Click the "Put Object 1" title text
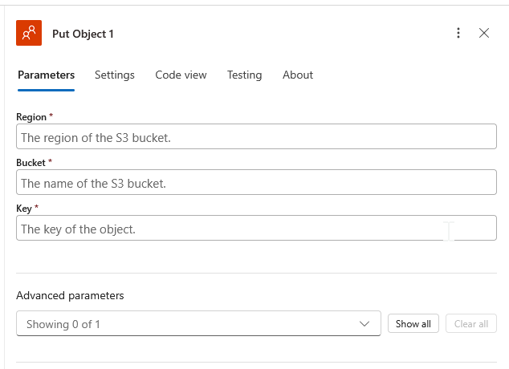Screen dimensions: 509x369 (x=83, y=34)
